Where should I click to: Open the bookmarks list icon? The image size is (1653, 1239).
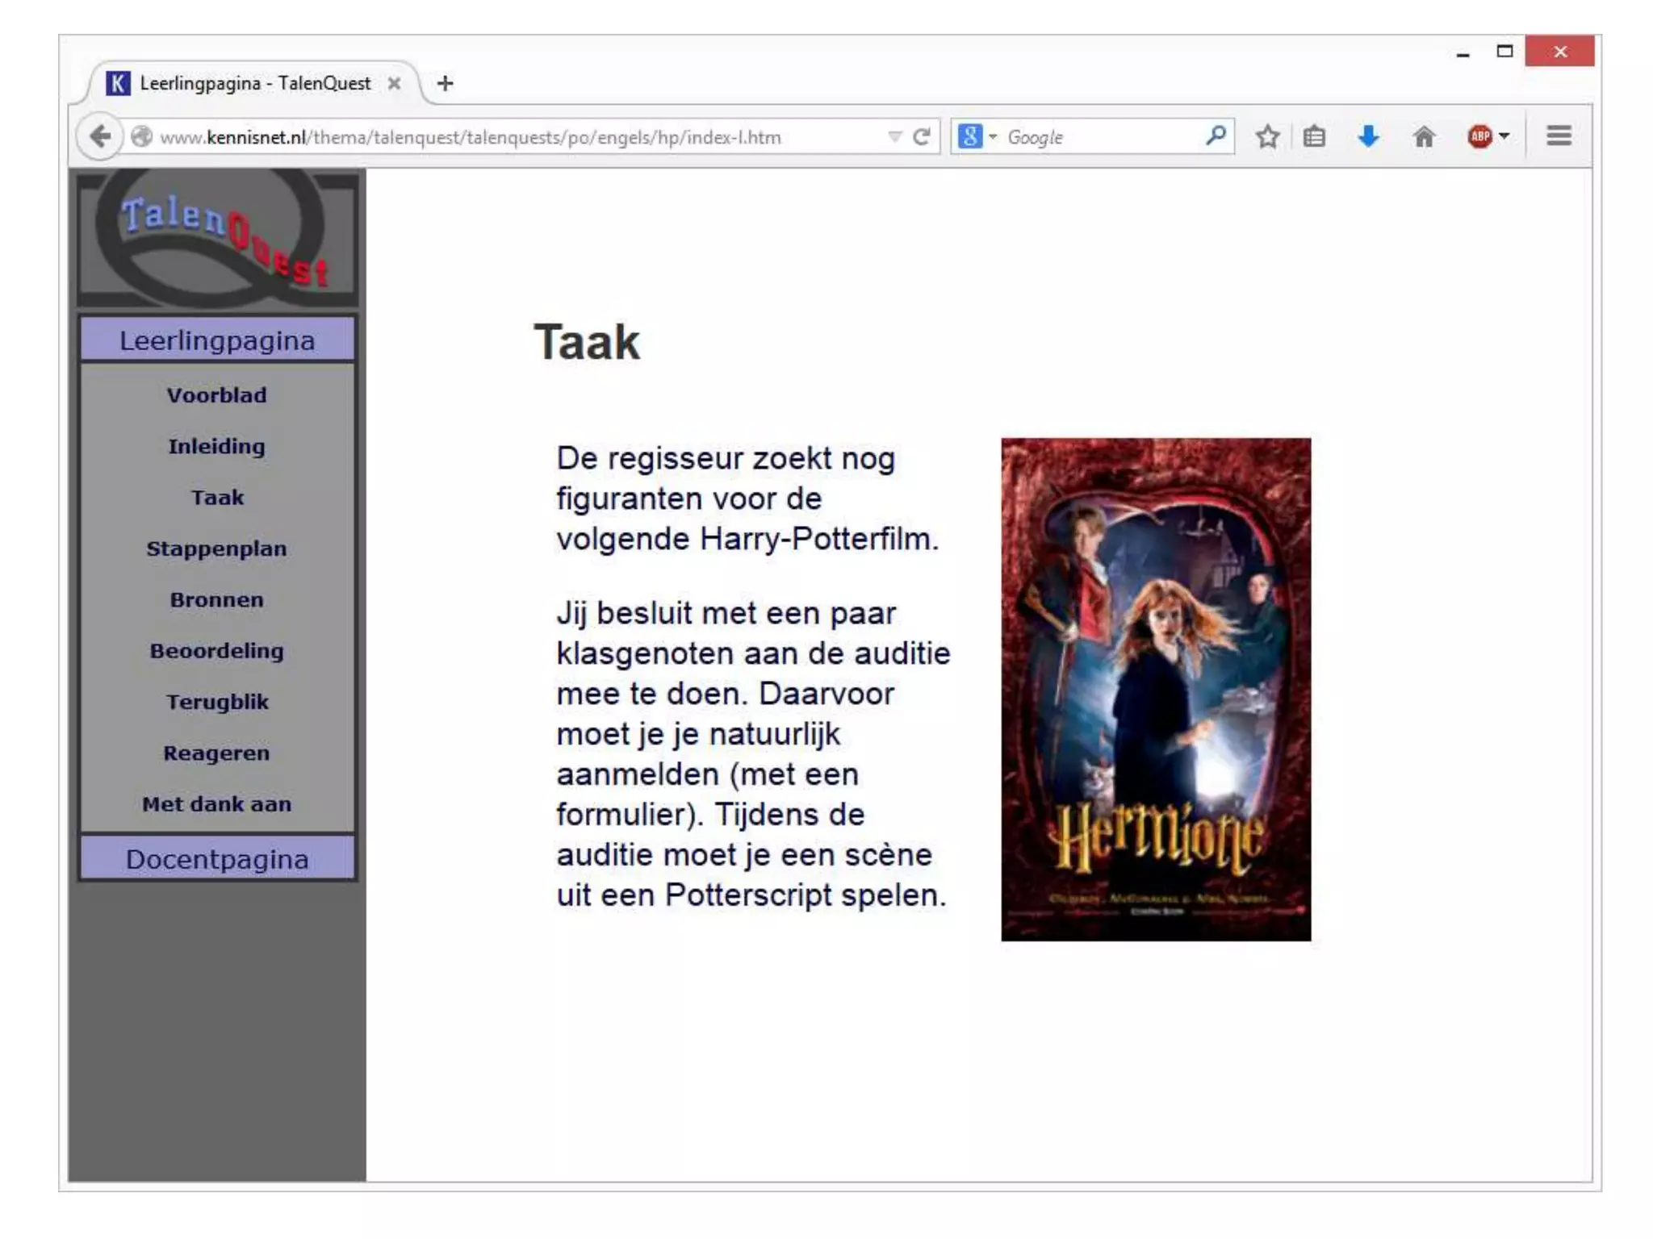1314,136
